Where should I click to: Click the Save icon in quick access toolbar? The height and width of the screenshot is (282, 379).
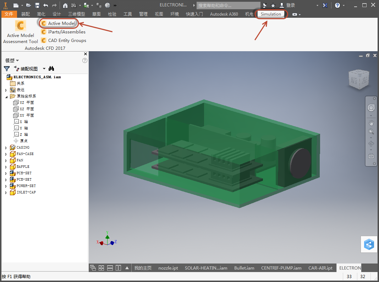pyautogui.click(x=37, y=5)
